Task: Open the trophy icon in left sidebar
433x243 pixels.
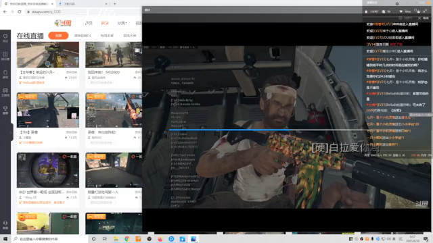Action: click(x=5, y=110)
